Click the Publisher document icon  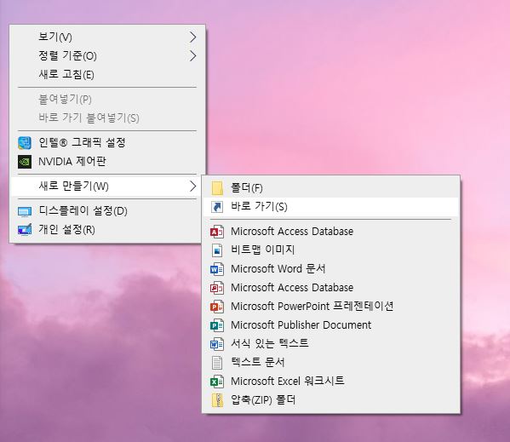point(217,325)
